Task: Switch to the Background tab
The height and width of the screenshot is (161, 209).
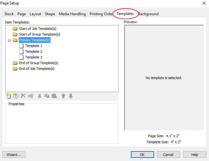Action: click(148, 14)
